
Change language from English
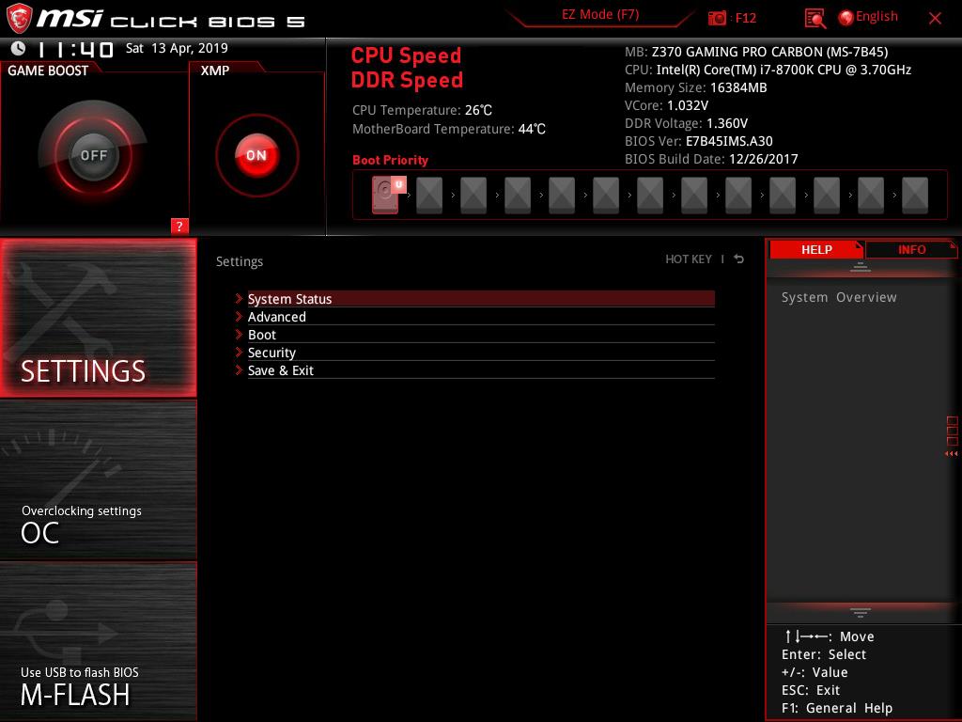(x=877, y=17)
